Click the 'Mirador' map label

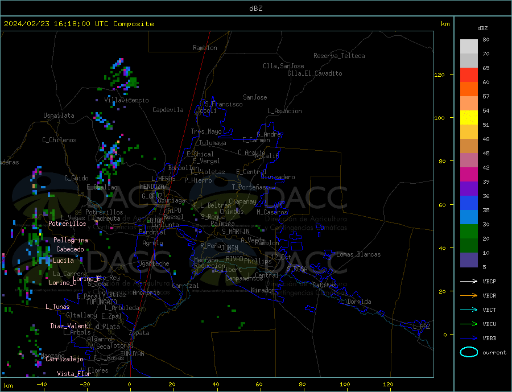coord(263,290)
